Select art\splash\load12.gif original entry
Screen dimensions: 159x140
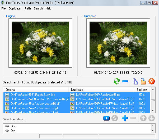point(34,108)
